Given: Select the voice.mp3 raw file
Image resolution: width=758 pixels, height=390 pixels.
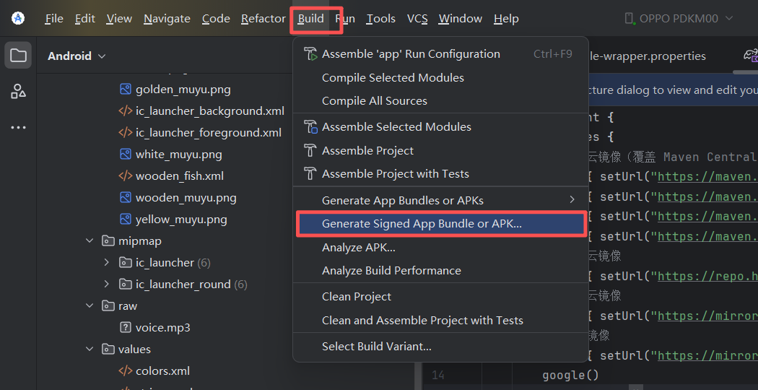Looking at the screenshot, I should [x=162, y=327].
